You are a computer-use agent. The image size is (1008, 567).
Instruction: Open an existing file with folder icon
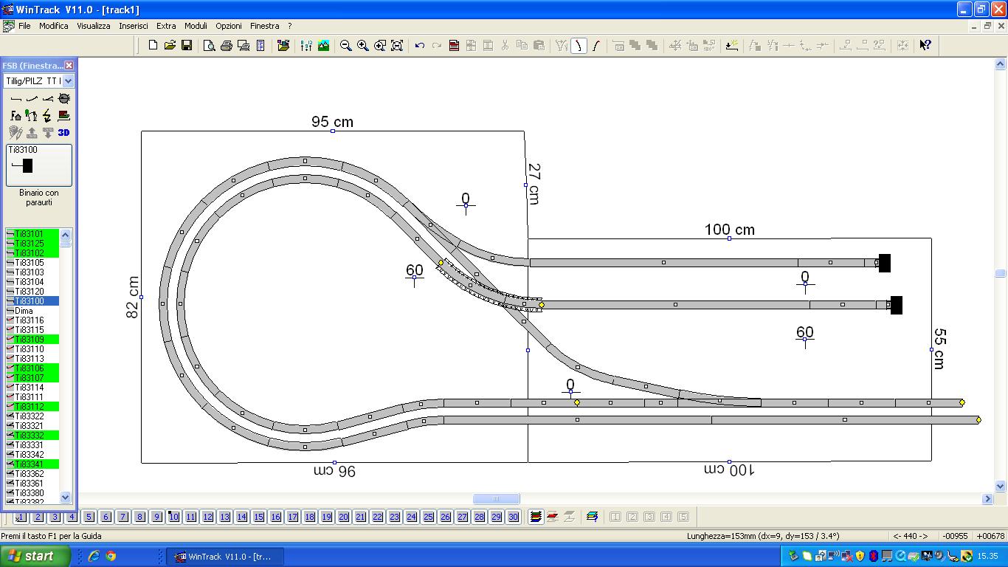tap(170, 45)
